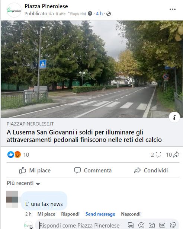This screenshot has width=183, height=229.
Task: Click 'Send message' under the comment
Action: click(100, 214)
